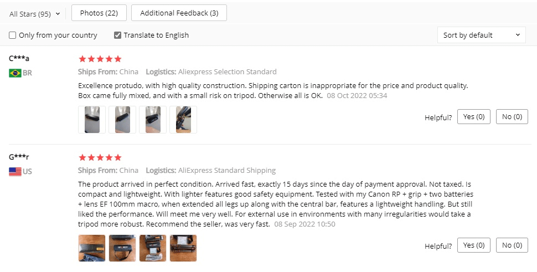The image size is (537, 272).
Task: Show reviews with Photos (22)
Action: point(99,13)
